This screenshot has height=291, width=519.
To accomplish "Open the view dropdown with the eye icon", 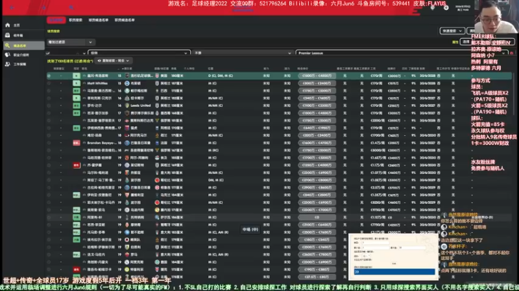I will click(113, 61).
